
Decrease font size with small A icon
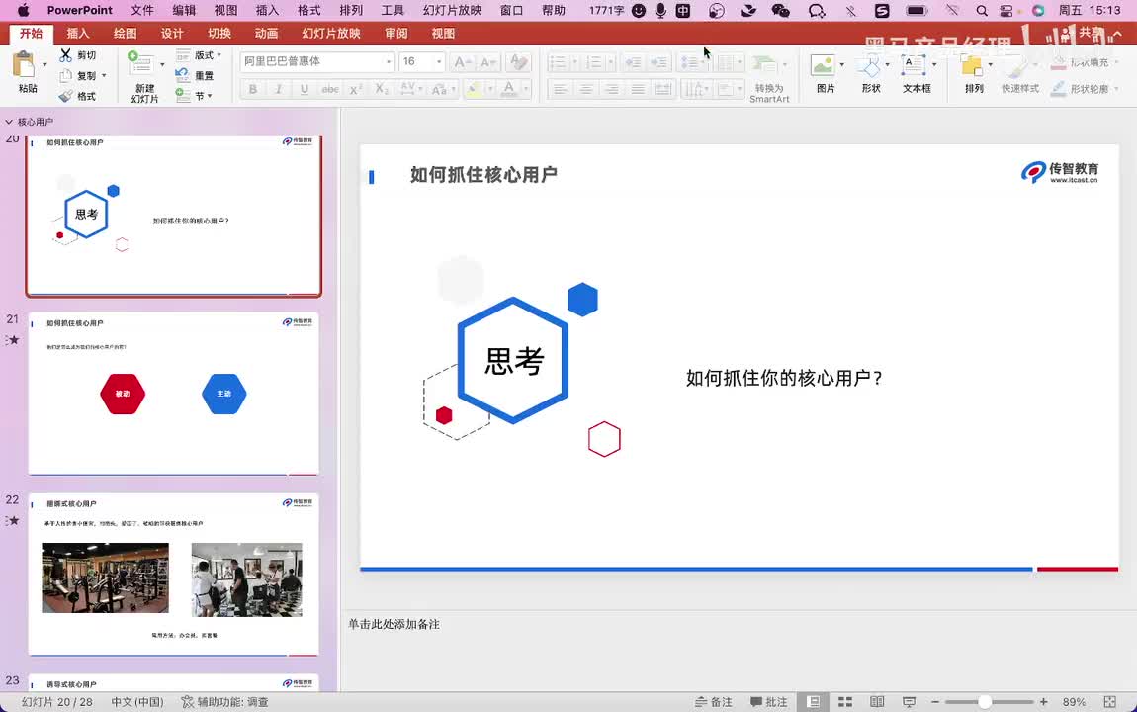coord(487,62)
